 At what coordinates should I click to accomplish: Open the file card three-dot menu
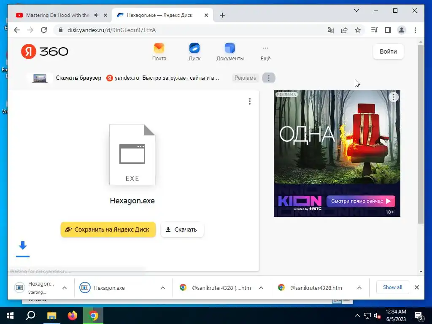tap(250, 101)
